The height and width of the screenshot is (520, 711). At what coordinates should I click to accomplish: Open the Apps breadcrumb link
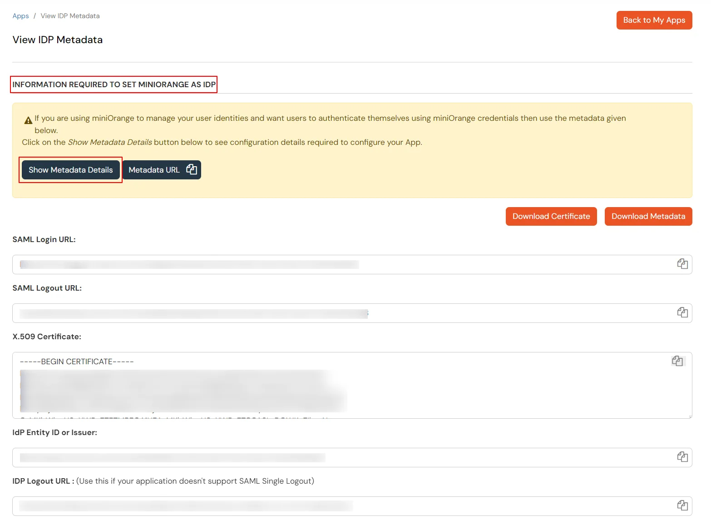point(20,15)
